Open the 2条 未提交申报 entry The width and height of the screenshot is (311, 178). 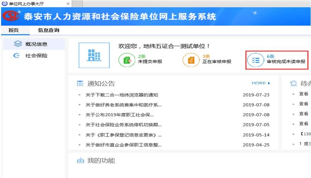point(140,59)
